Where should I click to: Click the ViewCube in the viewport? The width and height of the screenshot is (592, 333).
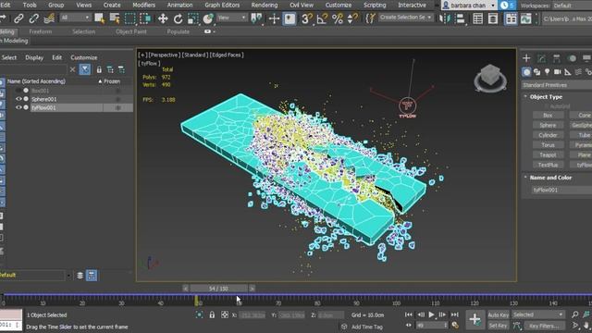[490, 78]
